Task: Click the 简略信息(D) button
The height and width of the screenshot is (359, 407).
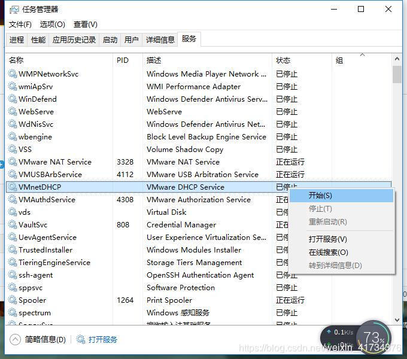Action: (45, 339)
